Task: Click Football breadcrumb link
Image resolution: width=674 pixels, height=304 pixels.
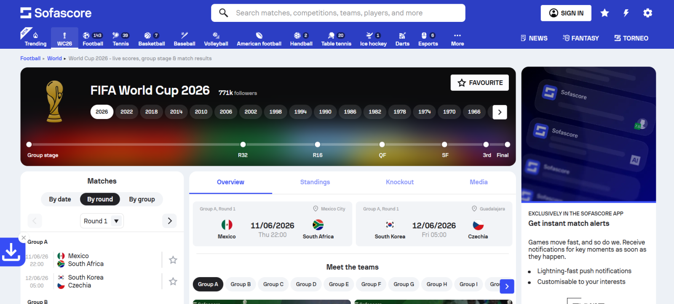Action: click(x=30, y=58)
